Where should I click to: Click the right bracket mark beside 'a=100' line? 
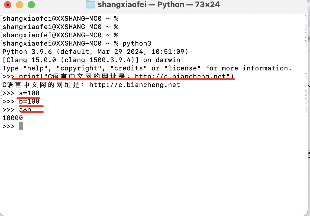tap(306, 93)
